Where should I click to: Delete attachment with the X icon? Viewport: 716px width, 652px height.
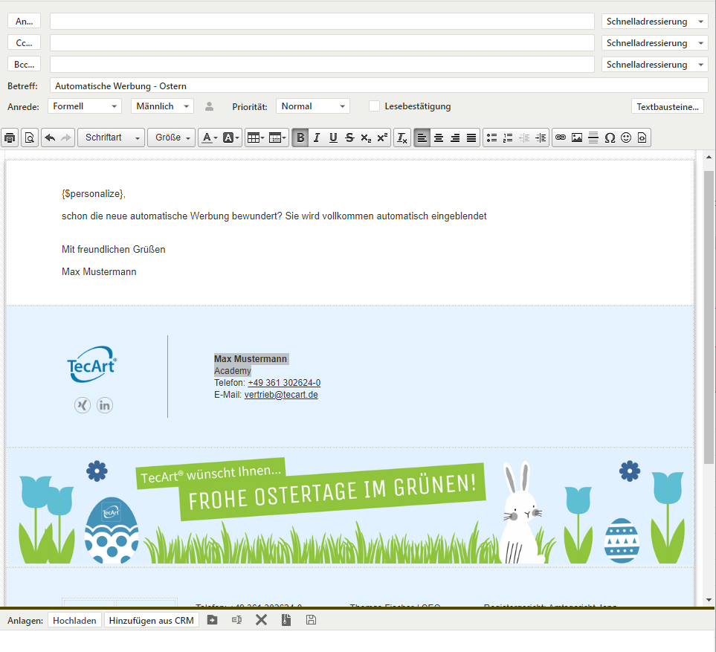[x=261, y=620]
